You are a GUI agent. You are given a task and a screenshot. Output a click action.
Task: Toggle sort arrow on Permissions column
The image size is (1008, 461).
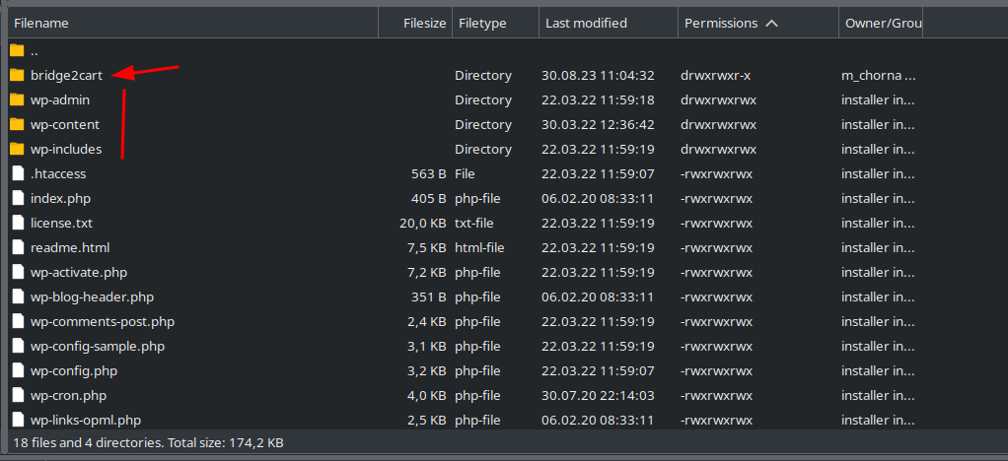[x=772, y=23]
